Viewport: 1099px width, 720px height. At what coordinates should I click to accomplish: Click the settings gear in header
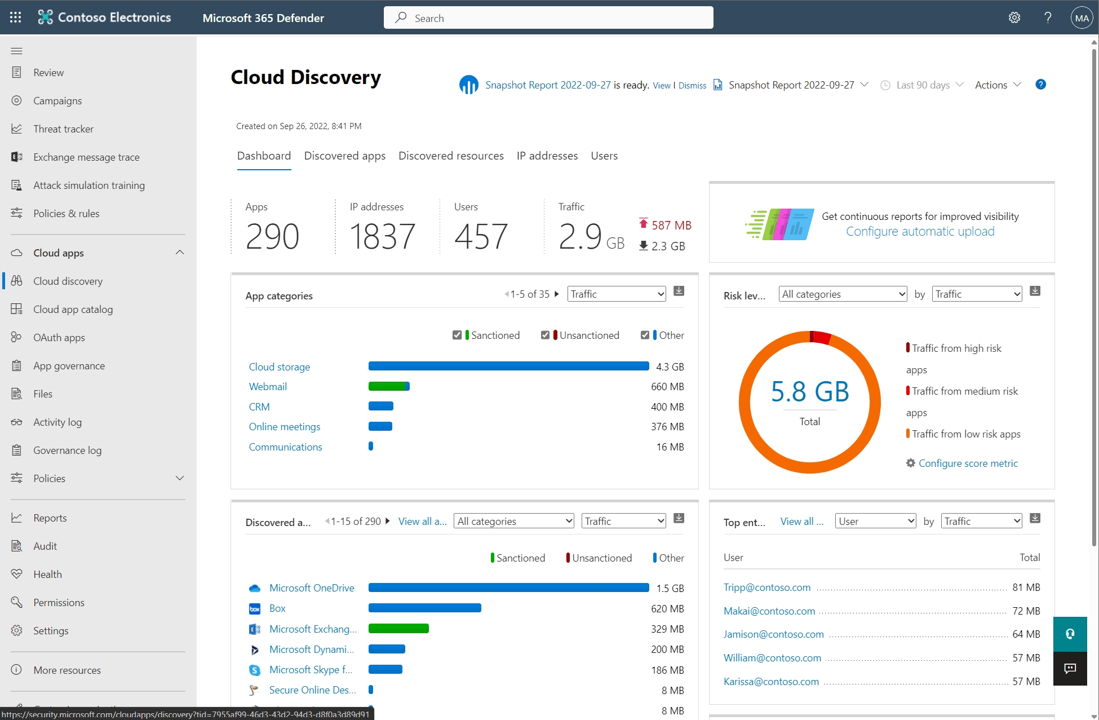pos(1014,17)
